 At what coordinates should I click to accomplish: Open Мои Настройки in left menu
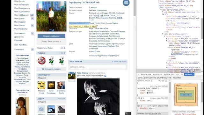tap(21, 29)
